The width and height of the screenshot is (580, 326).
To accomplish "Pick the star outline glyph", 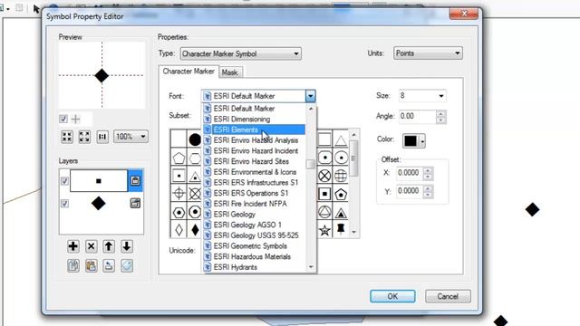I will pyautogui.click(x=324, y=230).
